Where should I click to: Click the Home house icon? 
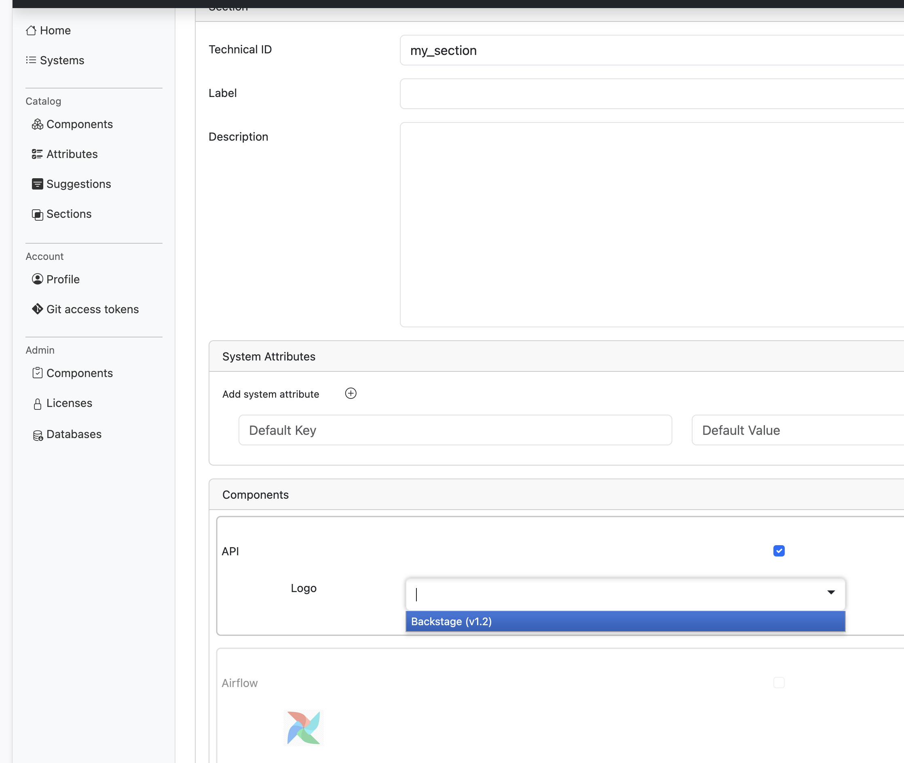point(31,31)
